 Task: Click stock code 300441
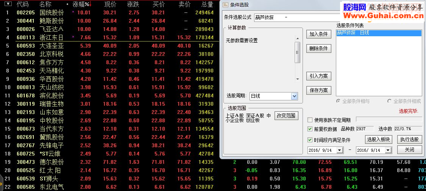(25, 21)
